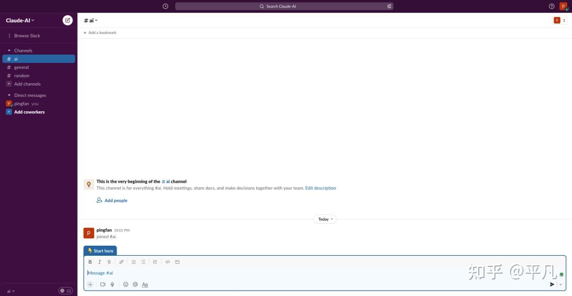Open the history clock icon
Screen dimensions: 572x296
(165, 6)
